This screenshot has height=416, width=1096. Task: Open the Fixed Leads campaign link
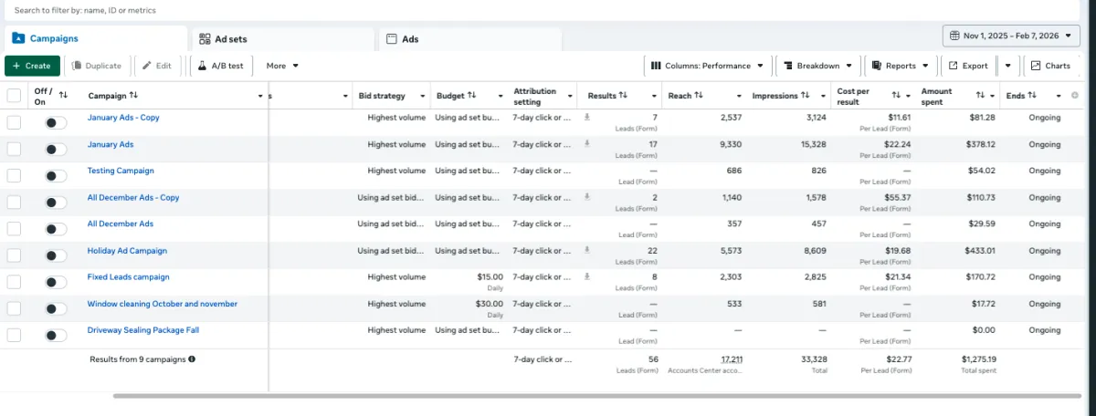(128, 277)
